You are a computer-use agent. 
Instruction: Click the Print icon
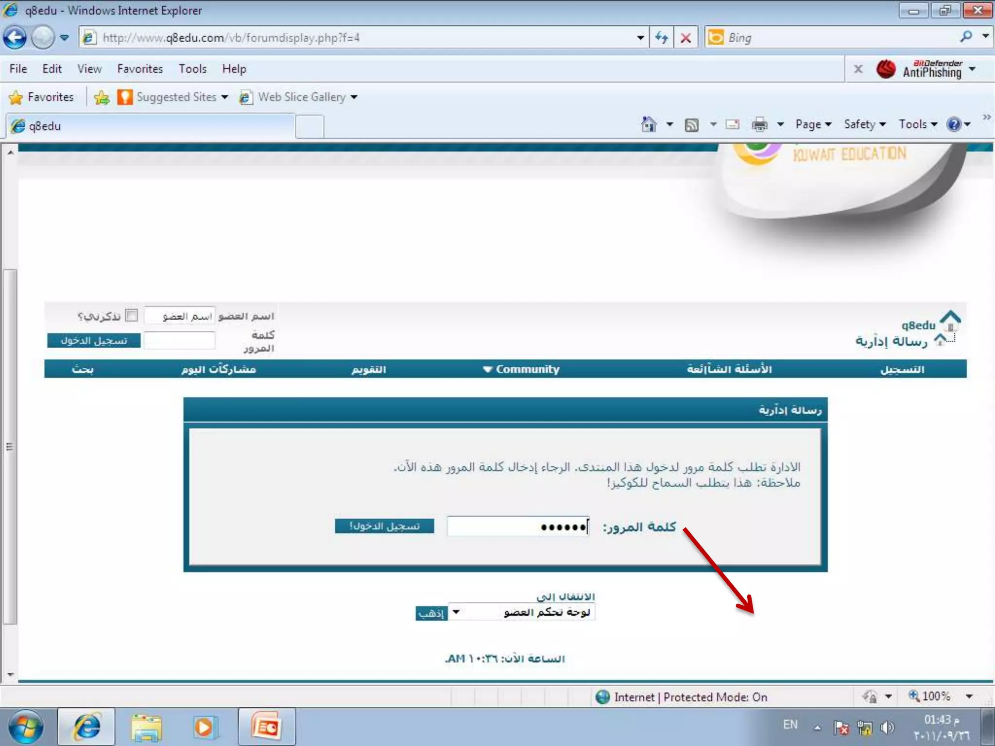pyautogui.click(x=760, y=125)
